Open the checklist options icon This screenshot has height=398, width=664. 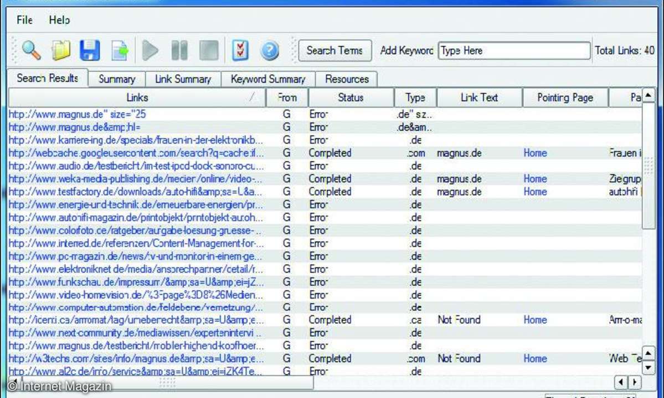point(240,51)
